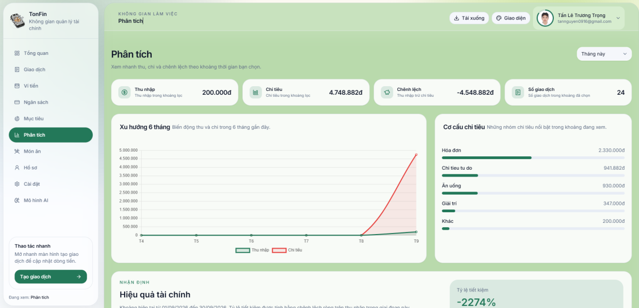The image size is (639, 308).
Task: Open the Tháng này period dropdown
Action: [x=604, y=54]
